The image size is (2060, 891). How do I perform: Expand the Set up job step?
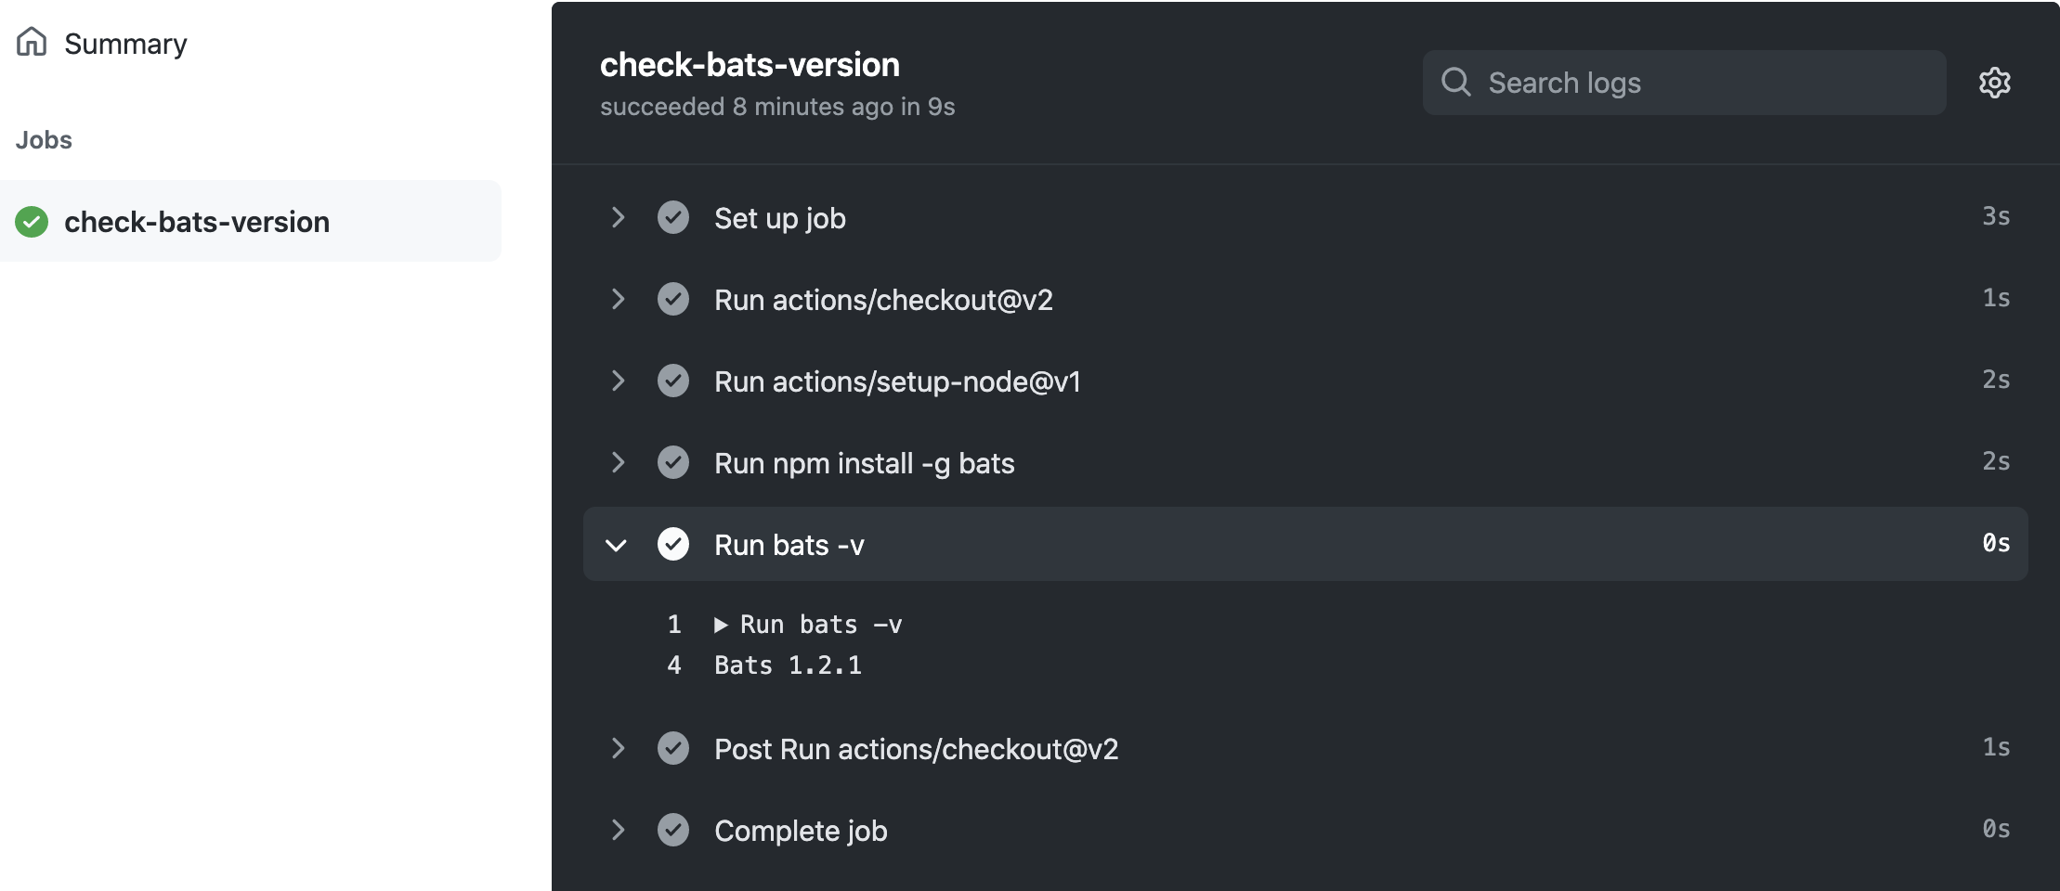(618, 217)
